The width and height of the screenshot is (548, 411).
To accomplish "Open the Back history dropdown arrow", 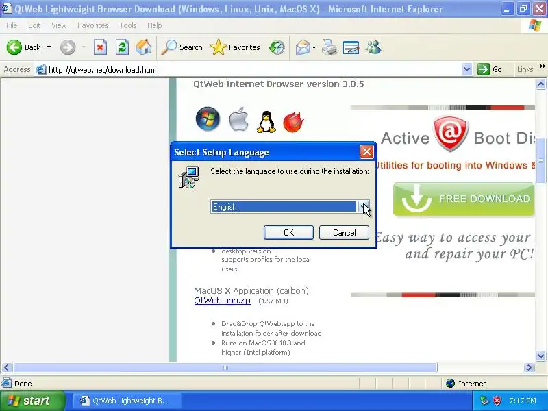I will [x=49, y=47].
